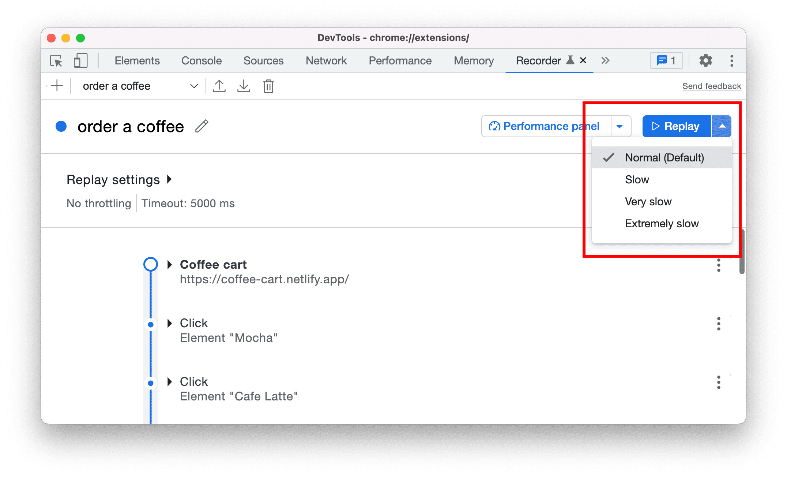Image resolution: width=787 pixels, height=478 pixels.
Task: Open the replay speed dropdown arrow
Action: [x=721, y=126]
